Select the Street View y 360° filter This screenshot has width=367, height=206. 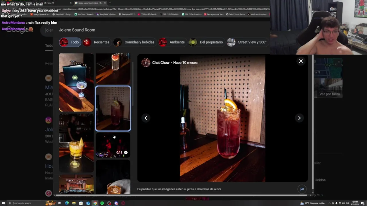click(247, 42)
